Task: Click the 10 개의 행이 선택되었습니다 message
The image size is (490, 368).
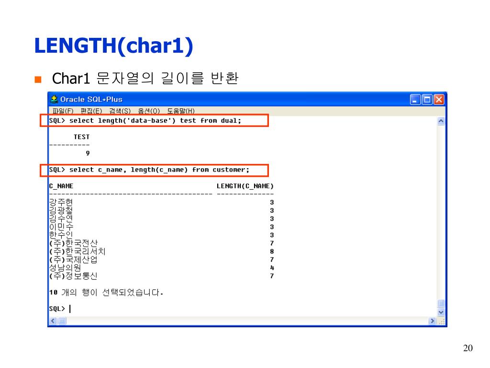Action: tap(106, 292)
